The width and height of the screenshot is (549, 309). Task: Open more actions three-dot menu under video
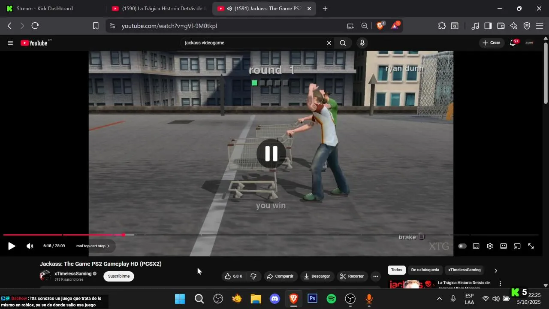[376, 276]
